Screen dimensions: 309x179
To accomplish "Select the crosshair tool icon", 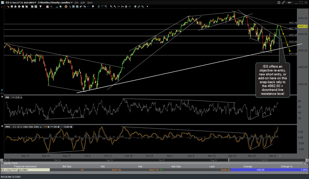I will point(66,6).
